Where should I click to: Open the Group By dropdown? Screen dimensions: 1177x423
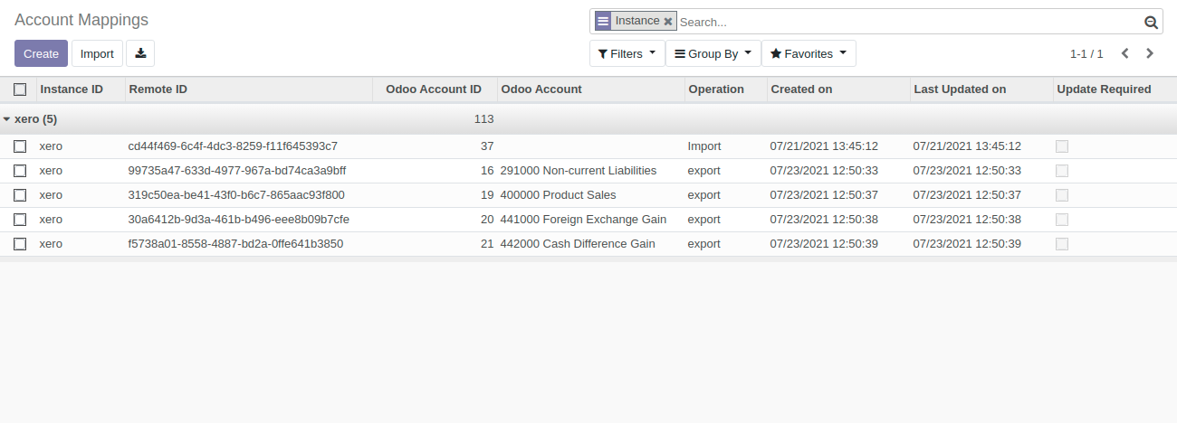click(x=713, y=53)
